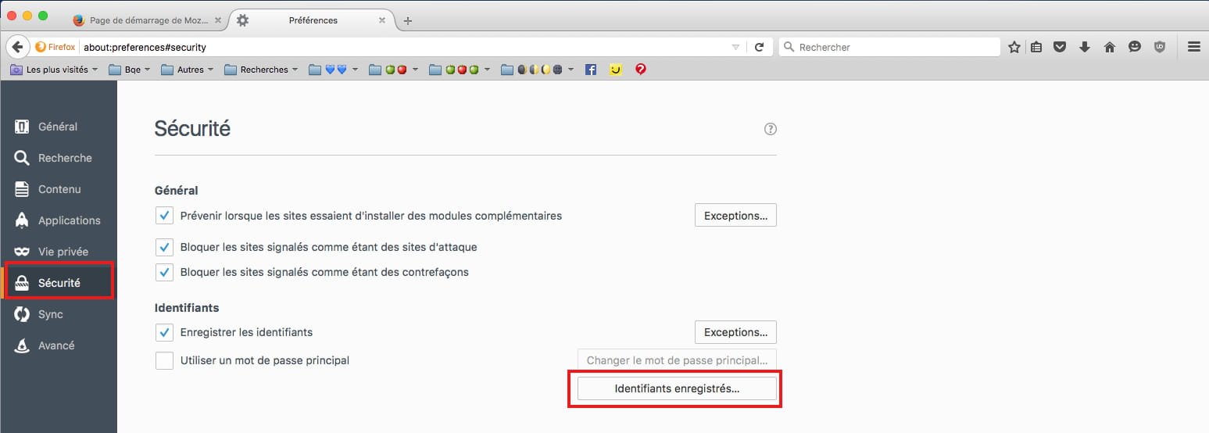Open the Général preferences section
This screenshot has height=433, width=1209.
click(59, 127)
